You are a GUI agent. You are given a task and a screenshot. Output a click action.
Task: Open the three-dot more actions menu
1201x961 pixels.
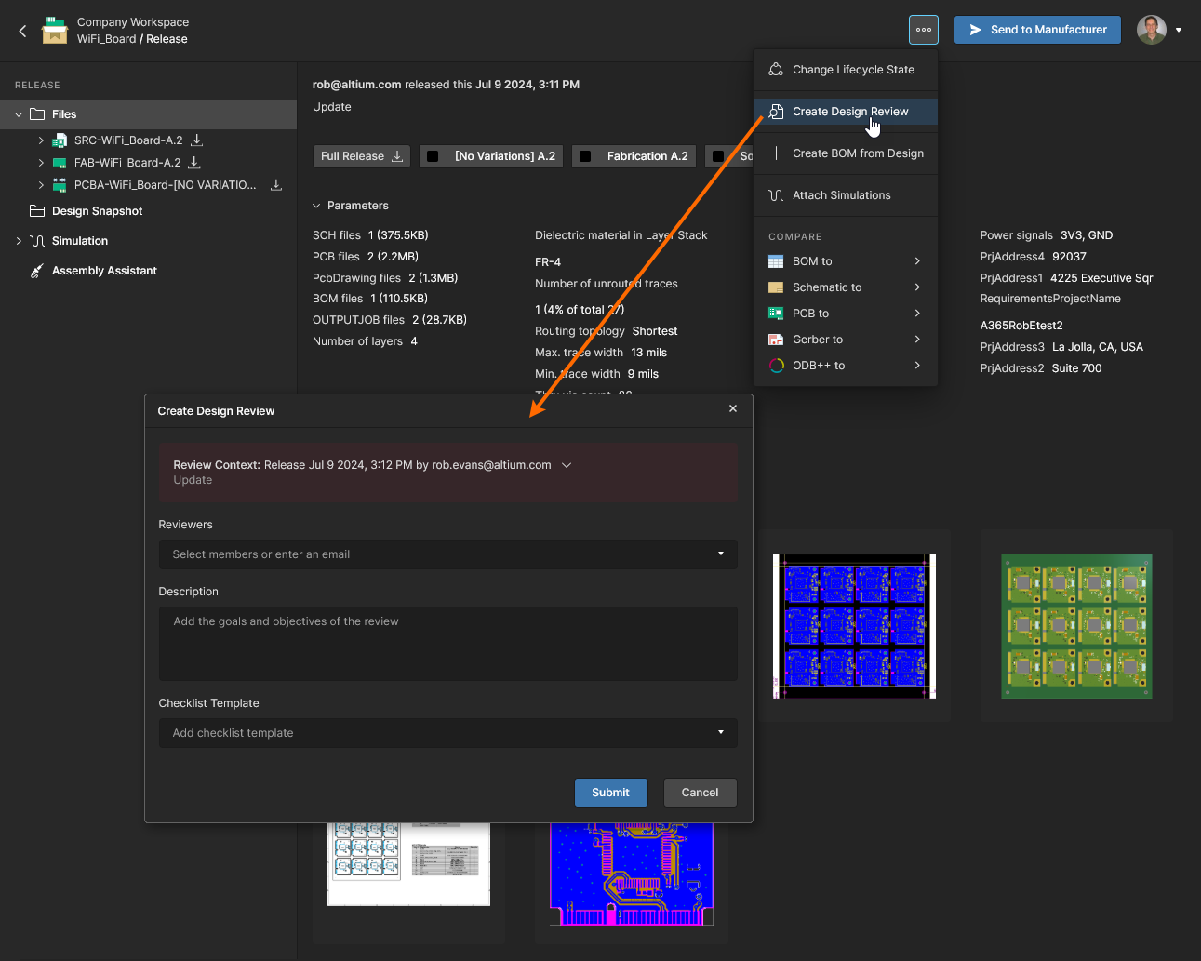(x=924, y=30)
